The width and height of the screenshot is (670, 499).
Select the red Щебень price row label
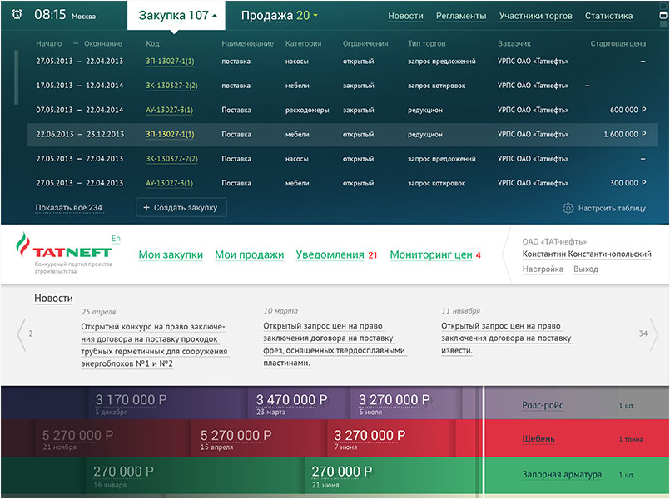pos(538,439)
